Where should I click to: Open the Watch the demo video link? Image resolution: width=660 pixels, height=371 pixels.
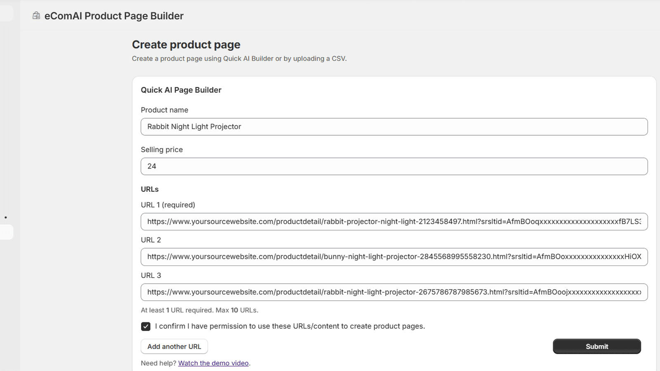tap(213, 363)
